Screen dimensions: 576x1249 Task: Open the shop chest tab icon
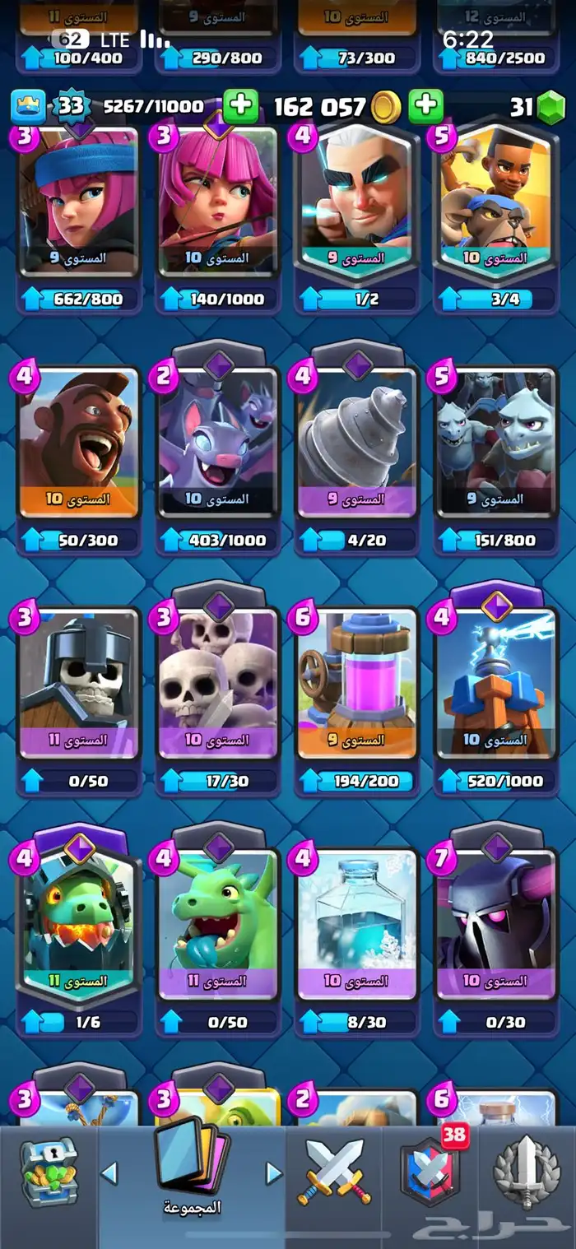click(x=49, y=1172)
